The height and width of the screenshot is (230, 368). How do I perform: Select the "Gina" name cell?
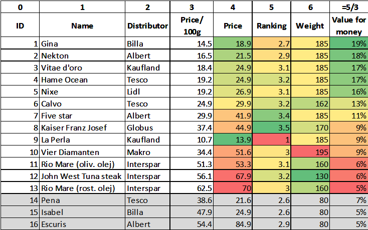pos(82,44)
